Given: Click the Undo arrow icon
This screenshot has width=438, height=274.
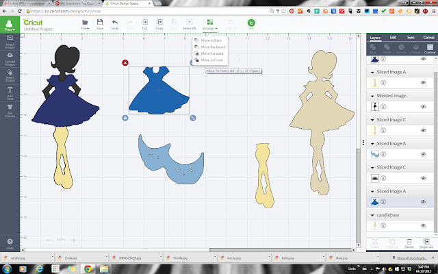Looking at the screenshot, I should coord(114,23).
